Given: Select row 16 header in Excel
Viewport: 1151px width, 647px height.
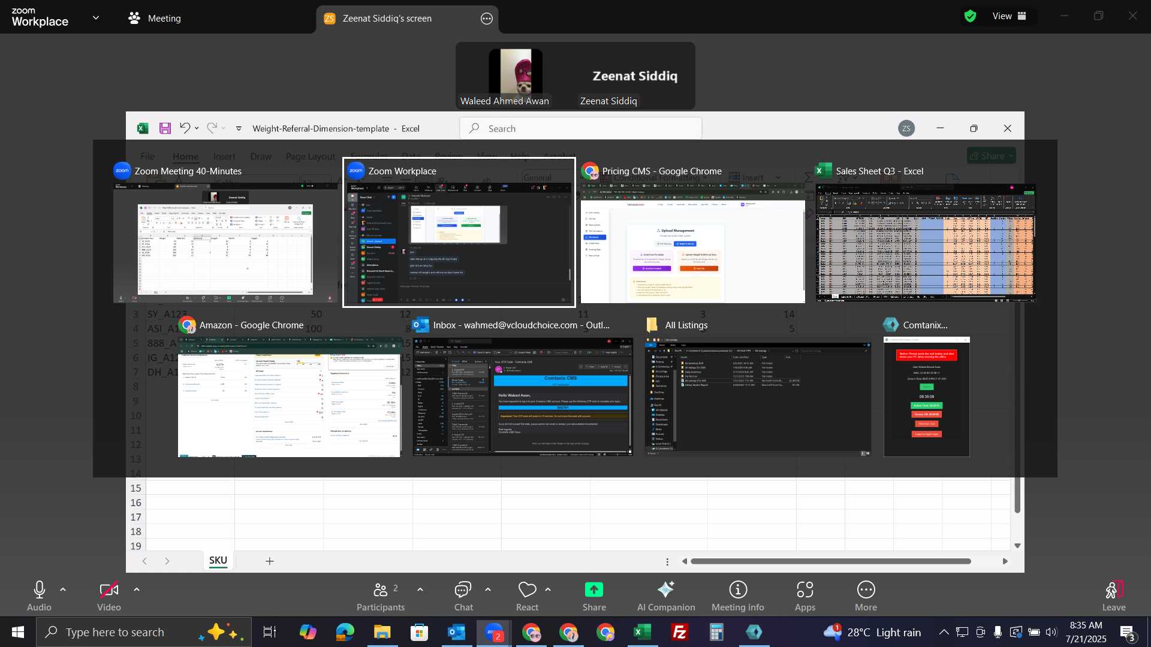Looking at the screenshot, I should pyautogui.click(x=136, y=503).
